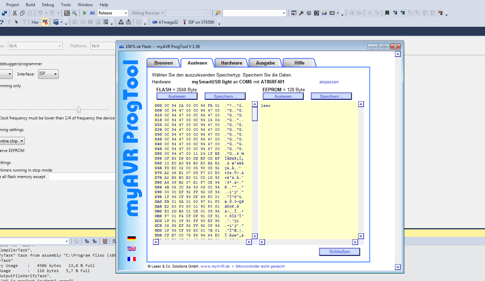Screen dimensions: 485x281
Task: Click the second chip programming icon
Action: click(129, 22)
